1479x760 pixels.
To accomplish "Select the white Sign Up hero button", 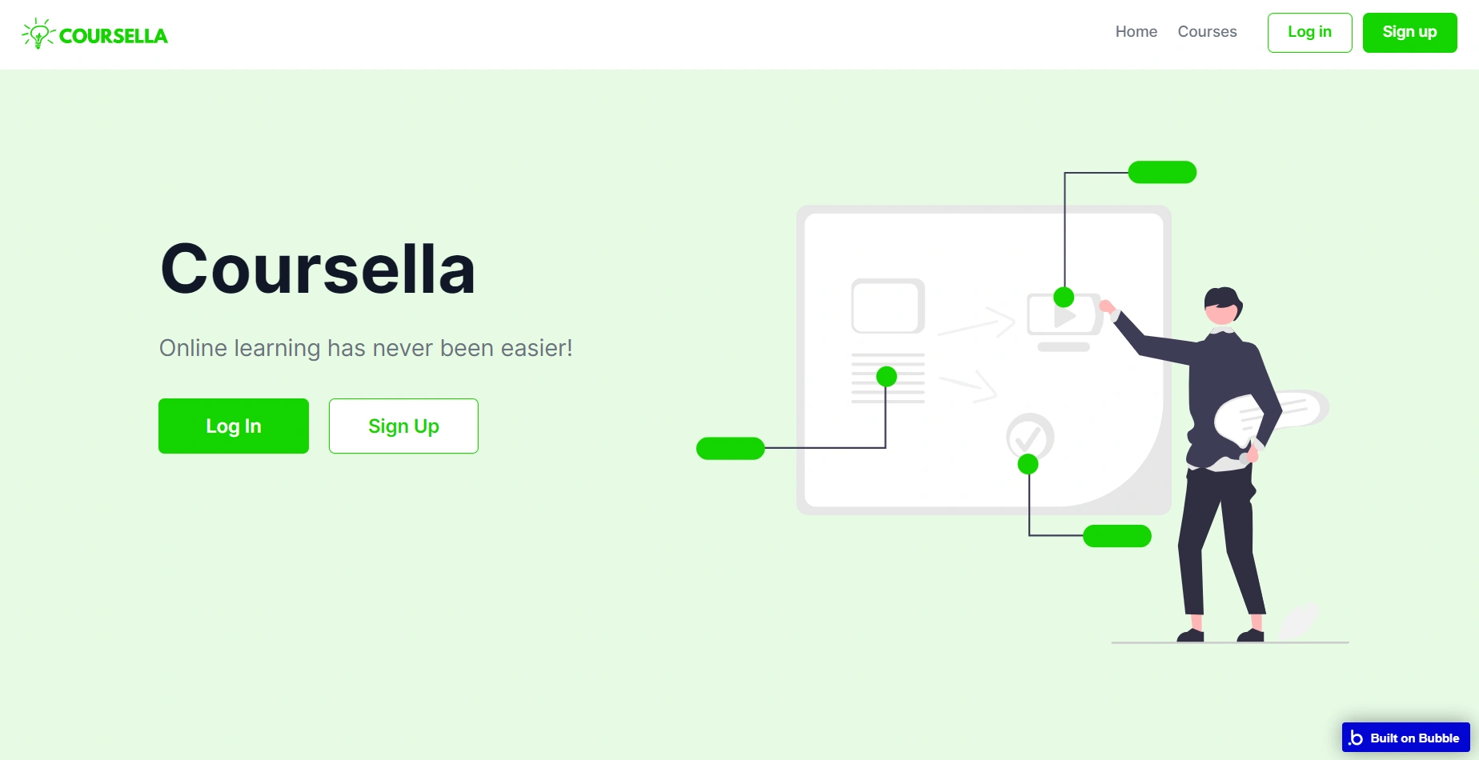I will (x=403, y=426).
